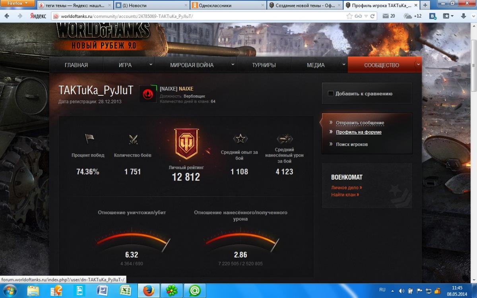Click player name TAKTuKa_PyJluT heading
Image resolution: width=477 pixels, height=298 pixels.
[x=96, y=90]
